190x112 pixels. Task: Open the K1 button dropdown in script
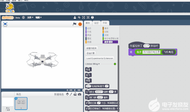tap(147, 46)
